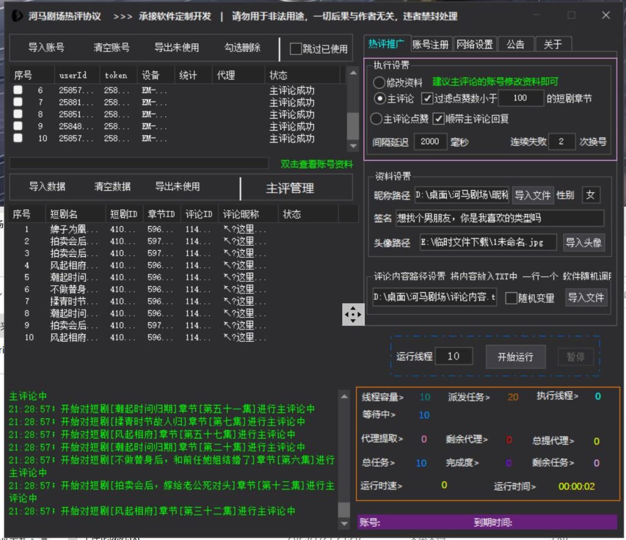This screenshot has height=540, width=626.
Task: Click 导入头像 to import an avatar
Action: [x=584, y=242]
